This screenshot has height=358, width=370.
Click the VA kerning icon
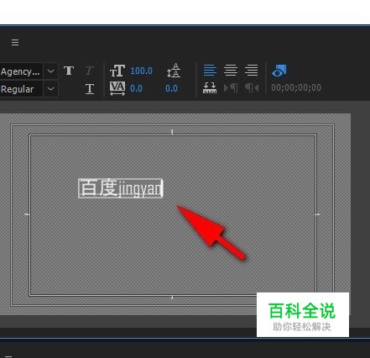[x=117, y=88]
